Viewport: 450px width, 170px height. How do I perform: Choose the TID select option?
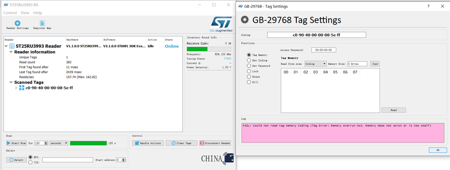[30, 162]
